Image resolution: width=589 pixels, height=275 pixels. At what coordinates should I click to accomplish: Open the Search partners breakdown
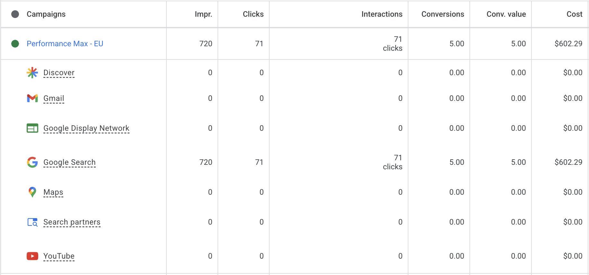click(x=72, y=222)
